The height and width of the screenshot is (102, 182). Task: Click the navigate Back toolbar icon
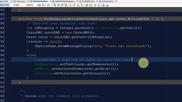click(x=43, y=5)
